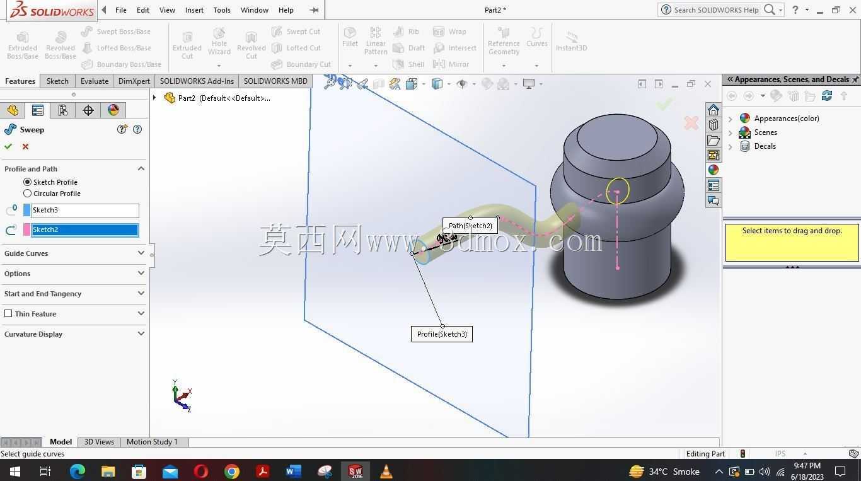Expand the Scenes tree node
Viewport: 861px width, 481px height.
pos(731,132)
